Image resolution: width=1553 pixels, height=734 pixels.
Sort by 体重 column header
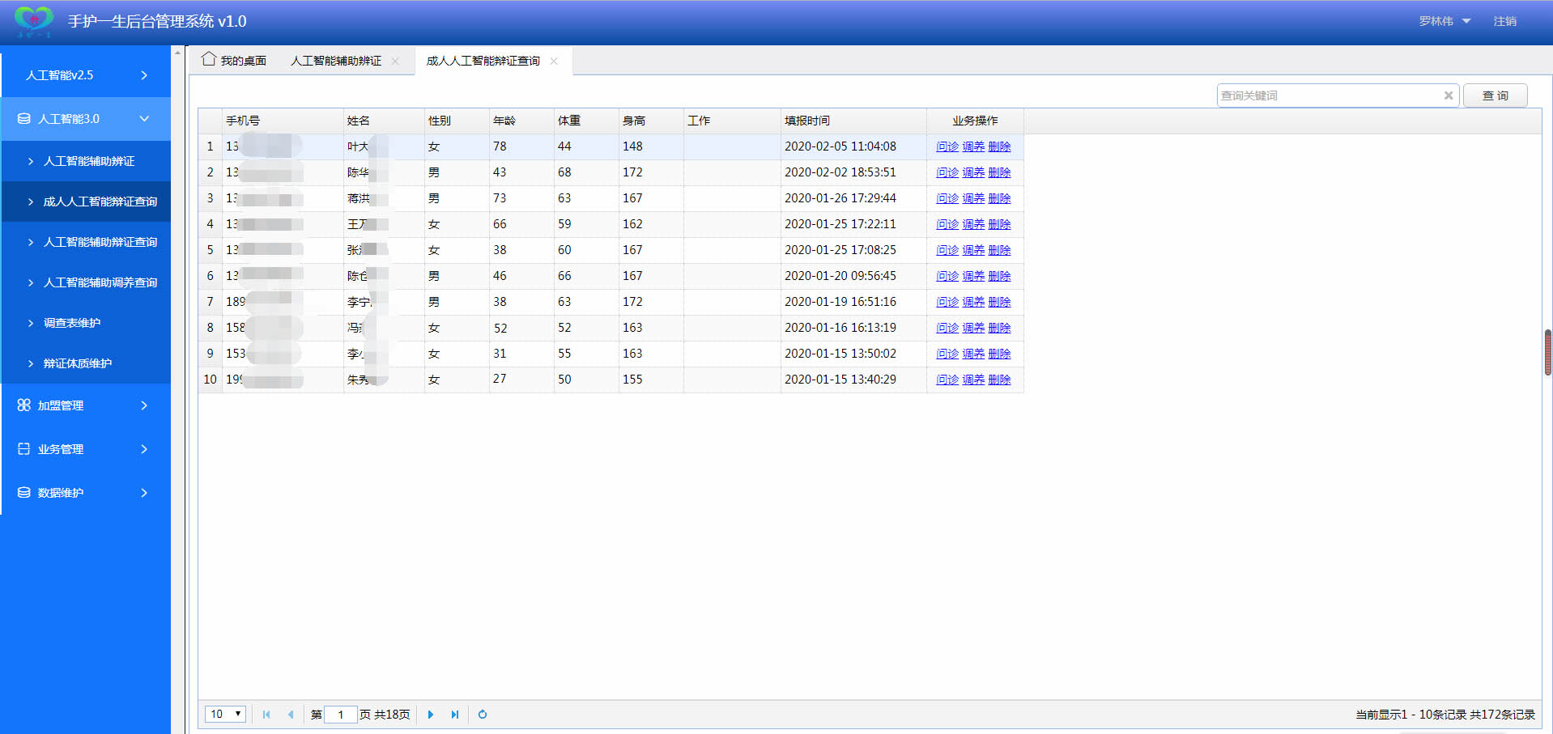click(586, 121)
